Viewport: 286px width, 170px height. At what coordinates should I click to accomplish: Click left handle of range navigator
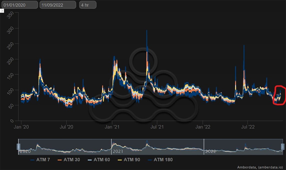coord(18,147)
